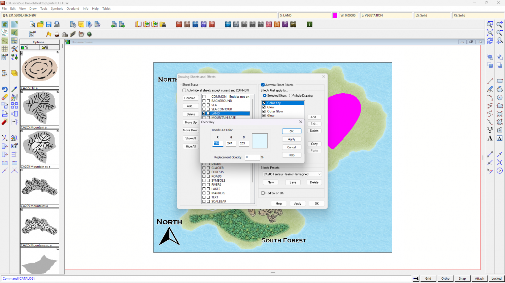
Task: Click the Knock Out Color swatch
Action: point(260,141)
